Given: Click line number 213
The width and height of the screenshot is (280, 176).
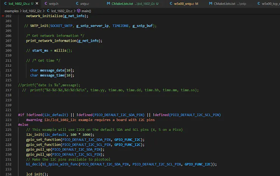Looking at the screenshot, I should 8,70.
